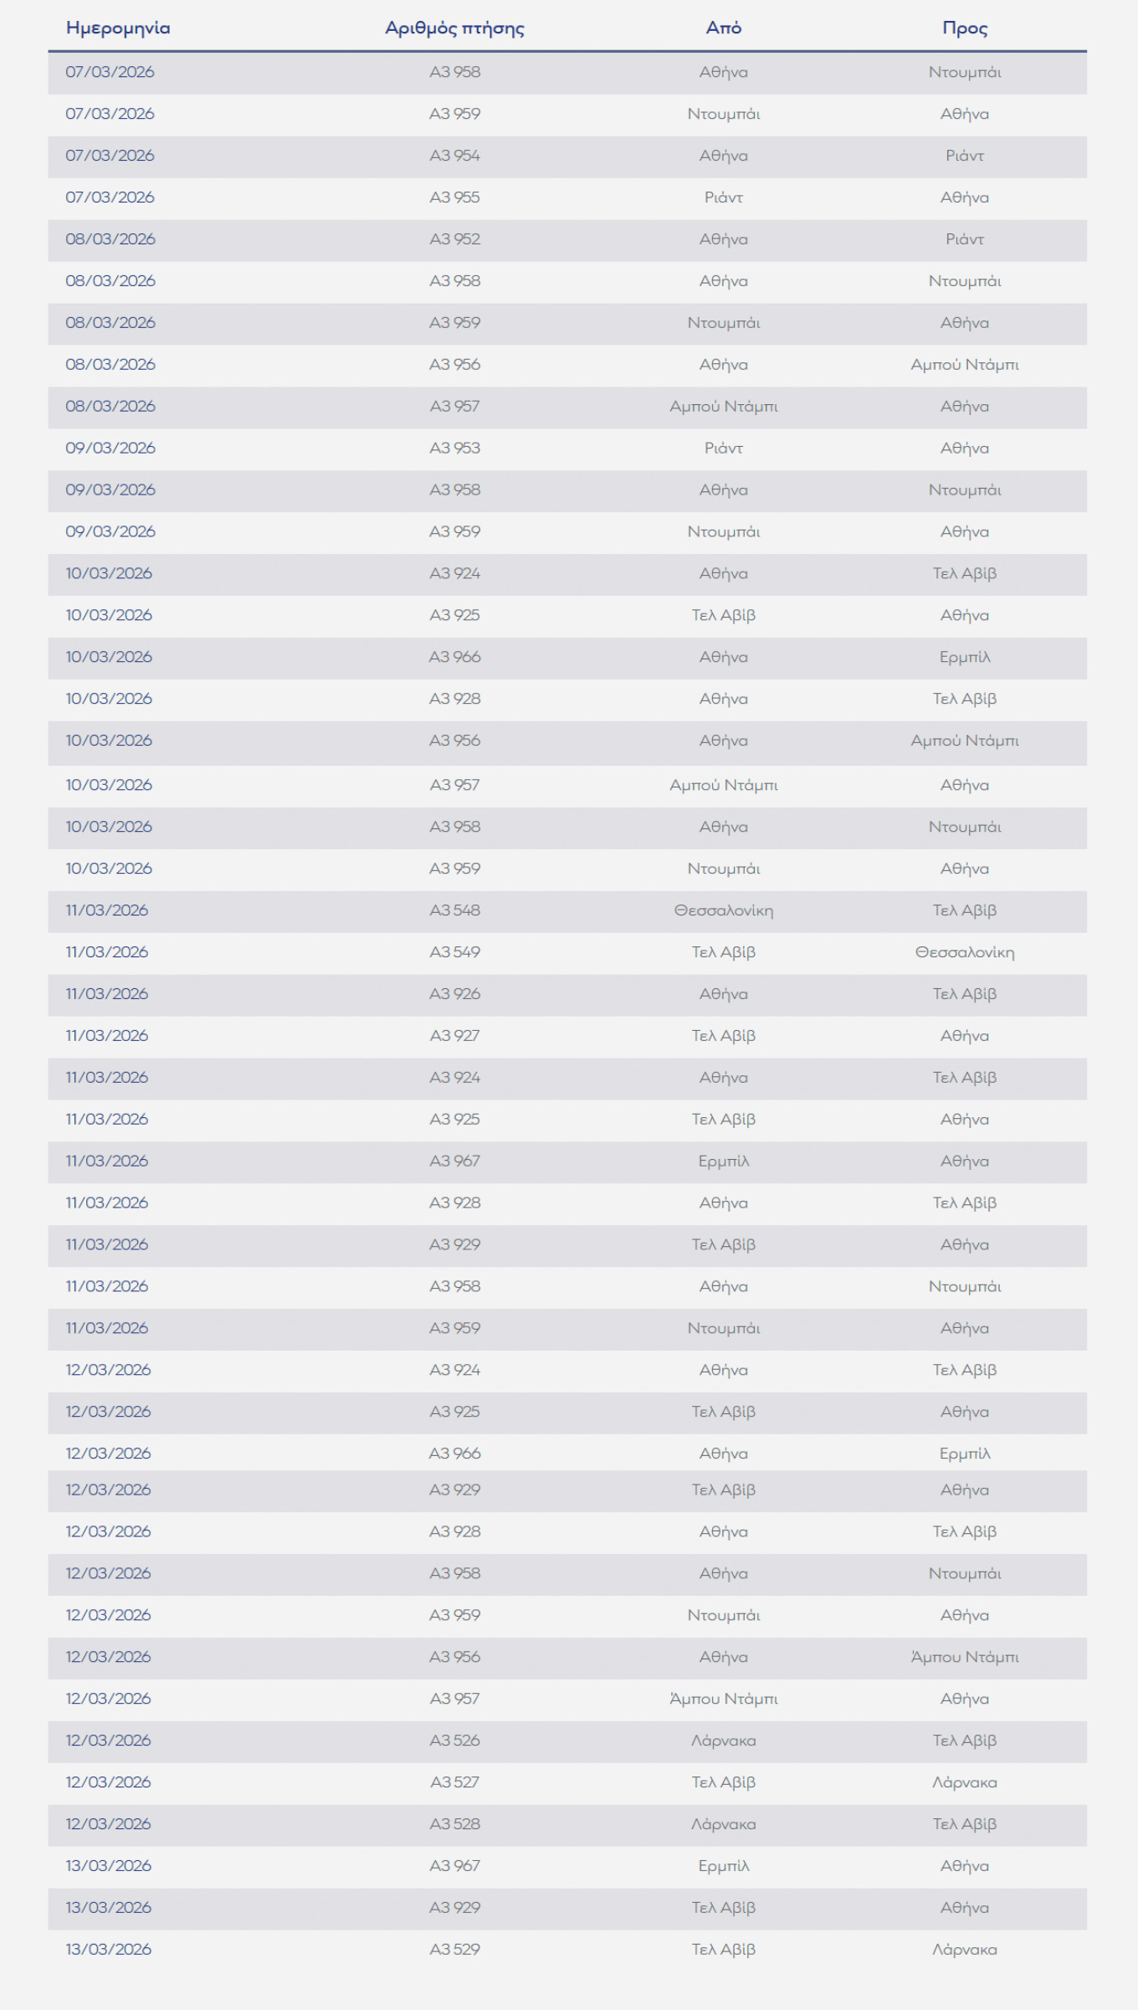This screenshot has height=2010, width=1138.
Task: Click Λάρνακα destination of flight A3 529
Action: [965, 1950]
